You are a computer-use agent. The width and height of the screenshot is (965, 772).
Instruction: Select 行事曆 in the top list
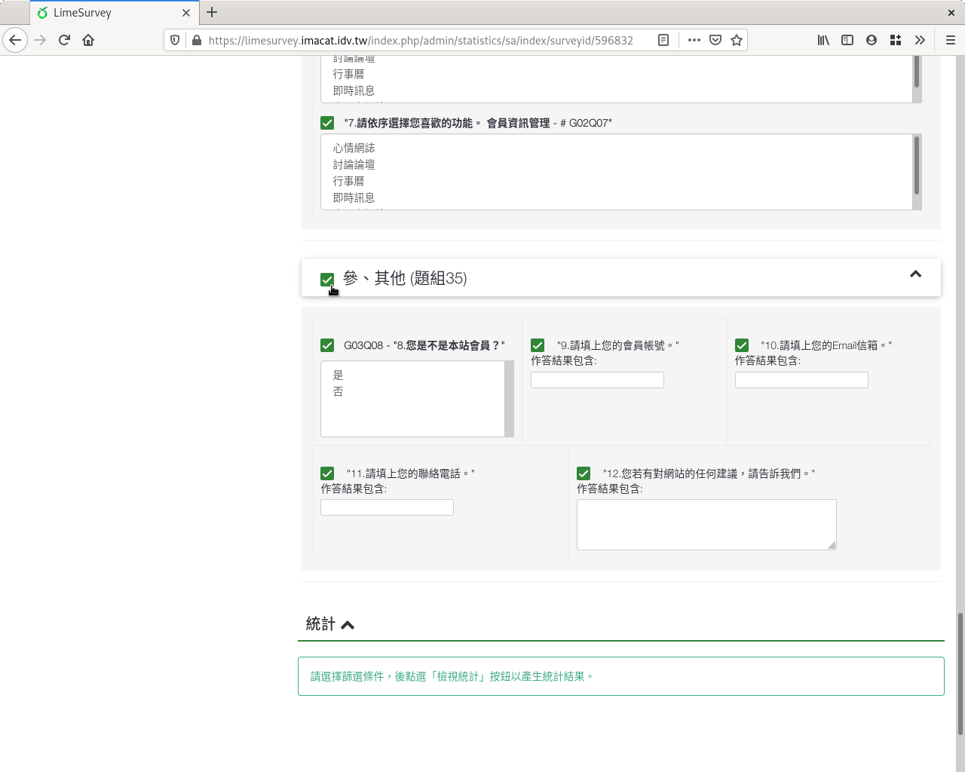pos(617,74)
